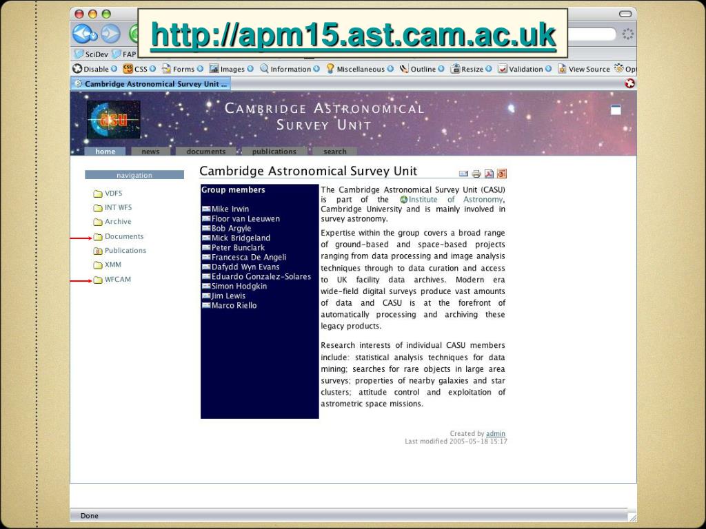Viewport: 706px width, 529px height.
Task: Open the Archive folder in navigation
Action: pyautogui.click(x=112, y=222)
